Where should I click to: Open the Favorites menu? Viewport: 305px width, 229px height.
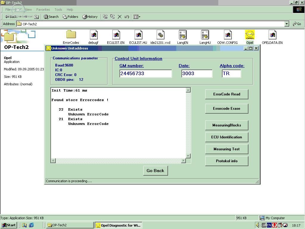pos(43,10)
